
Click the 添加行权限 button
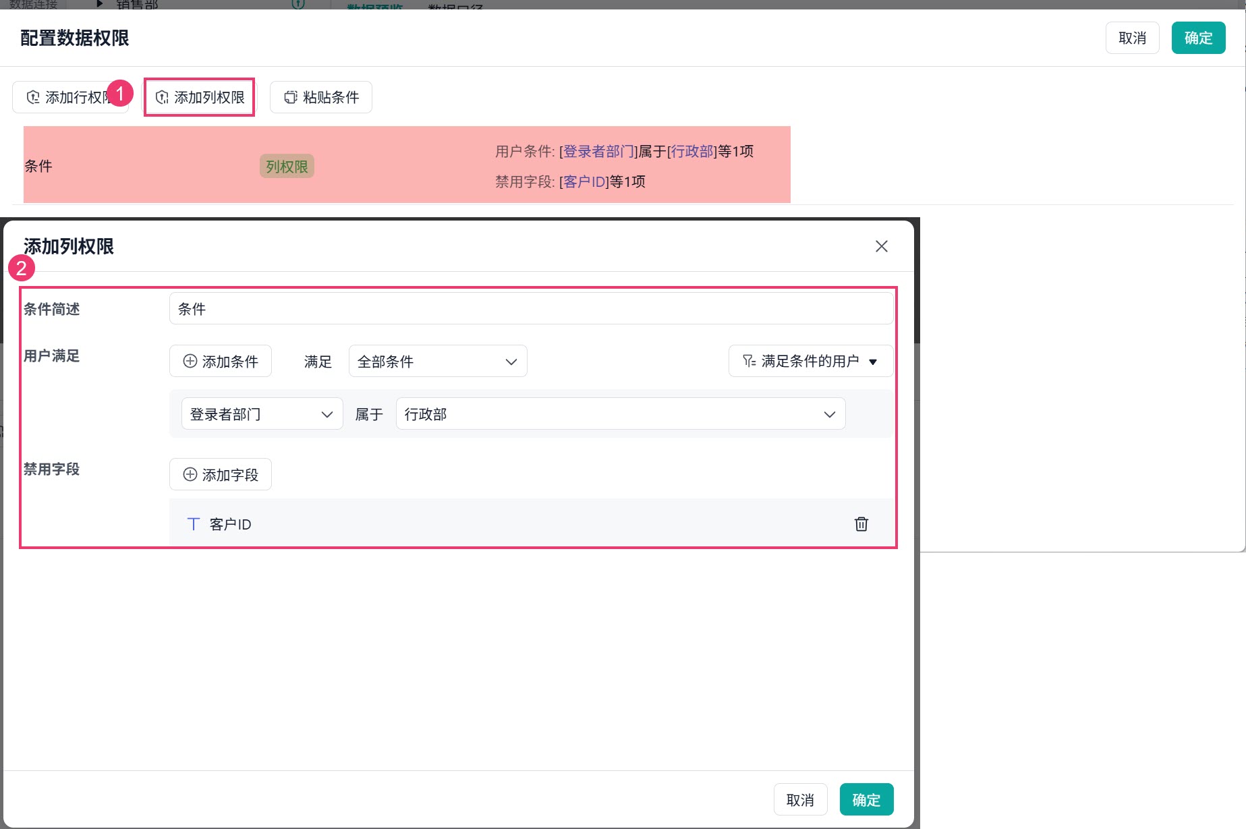70,97
